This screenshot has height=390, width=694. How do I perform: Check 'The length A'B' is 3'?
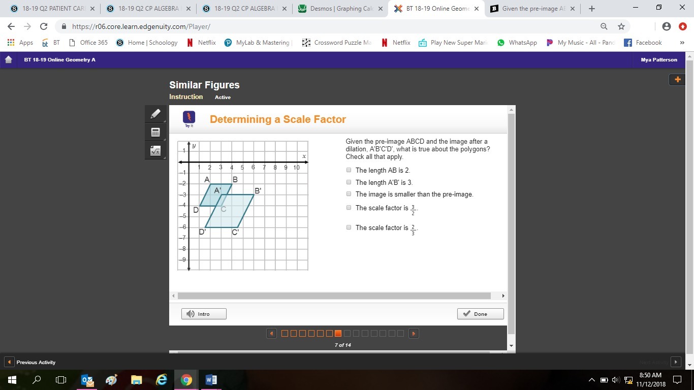(349, 182)
